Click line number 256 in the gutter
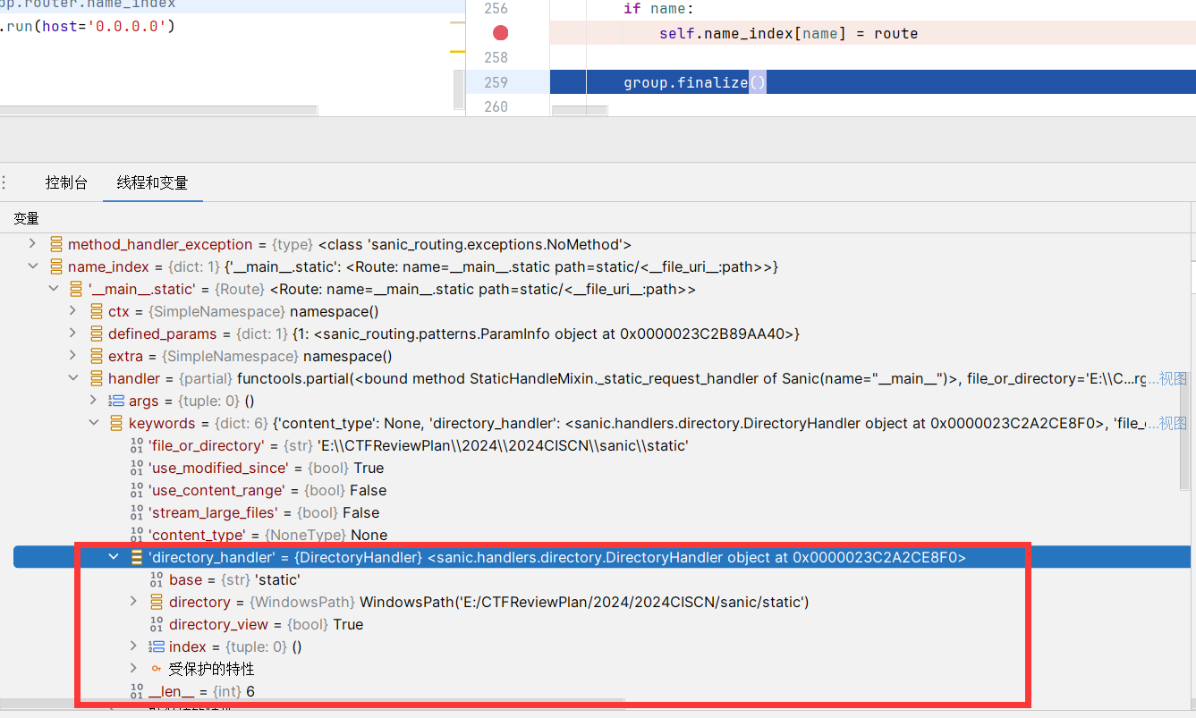 point(496,9)
